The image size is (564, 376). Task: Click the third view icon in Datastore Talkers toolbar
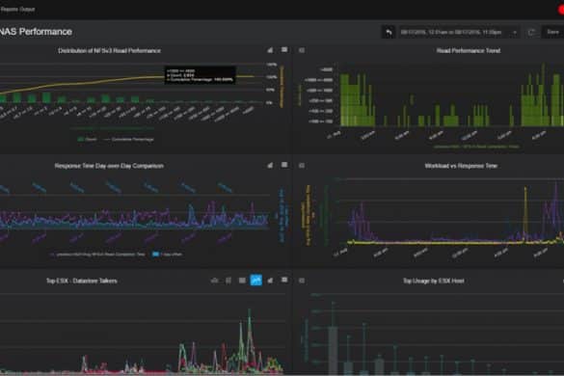click(242, 281)
